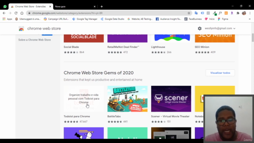
Task: Click the browser forward arrow
Action: click(10, 13)
